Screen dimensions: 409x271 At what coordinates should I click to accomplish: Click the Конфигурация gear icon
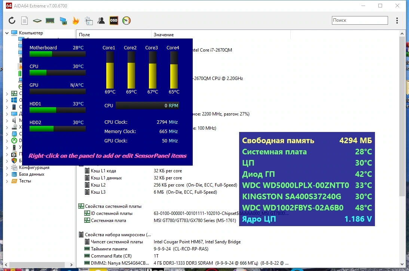14,167
